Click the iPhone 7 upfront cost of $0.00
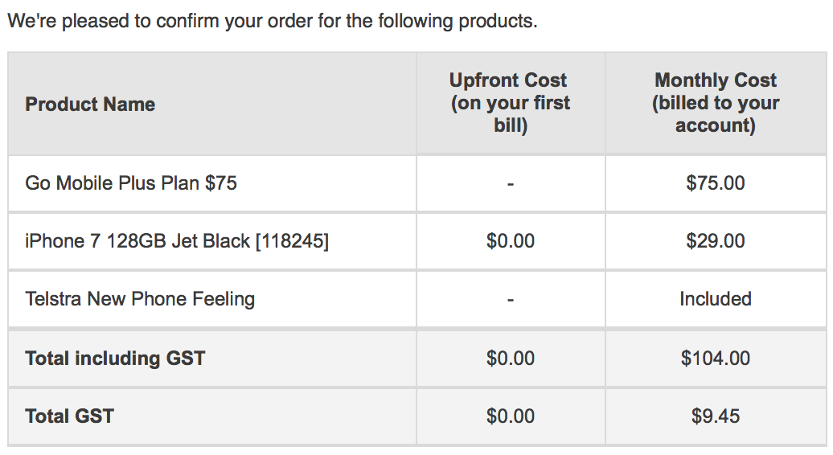 click(510, 241)
